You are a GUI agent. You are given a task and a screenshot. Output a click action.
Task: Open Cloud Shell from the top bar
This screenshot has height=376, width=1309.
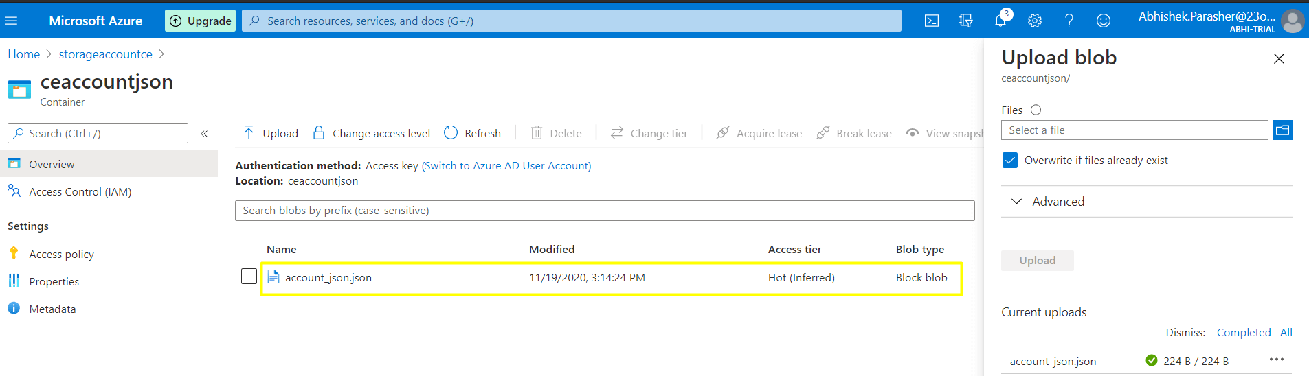931,21
